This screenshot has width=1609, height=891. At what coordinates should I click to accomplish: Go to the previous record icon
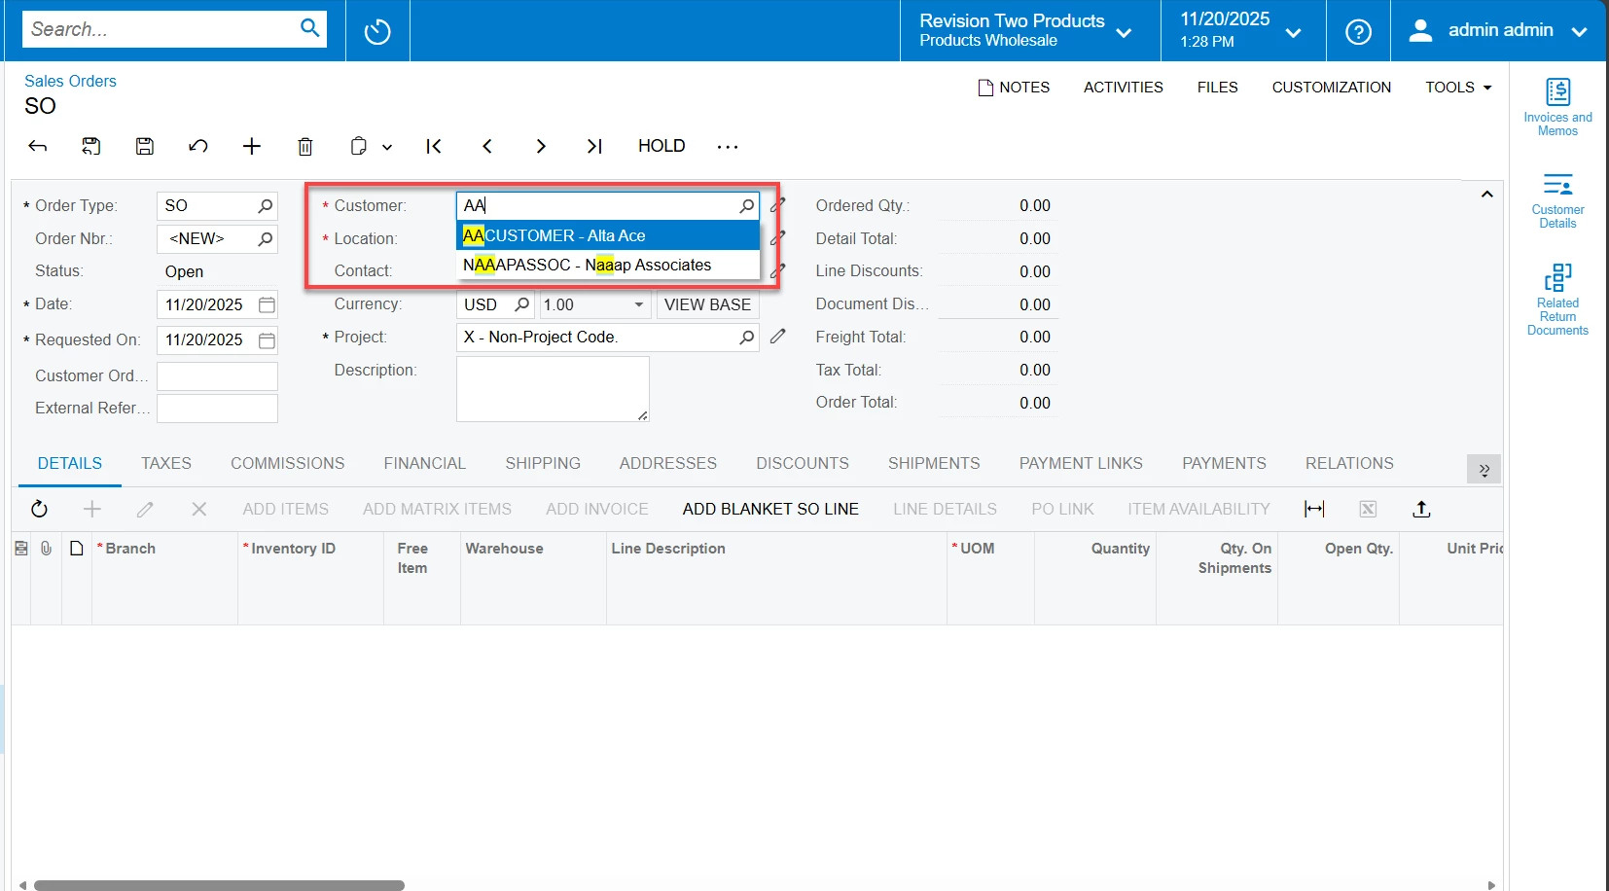click(x=487, y=146)
